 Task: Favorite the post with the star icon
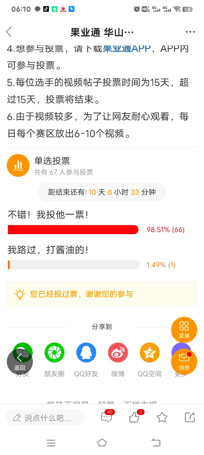(x=162, y=418)
